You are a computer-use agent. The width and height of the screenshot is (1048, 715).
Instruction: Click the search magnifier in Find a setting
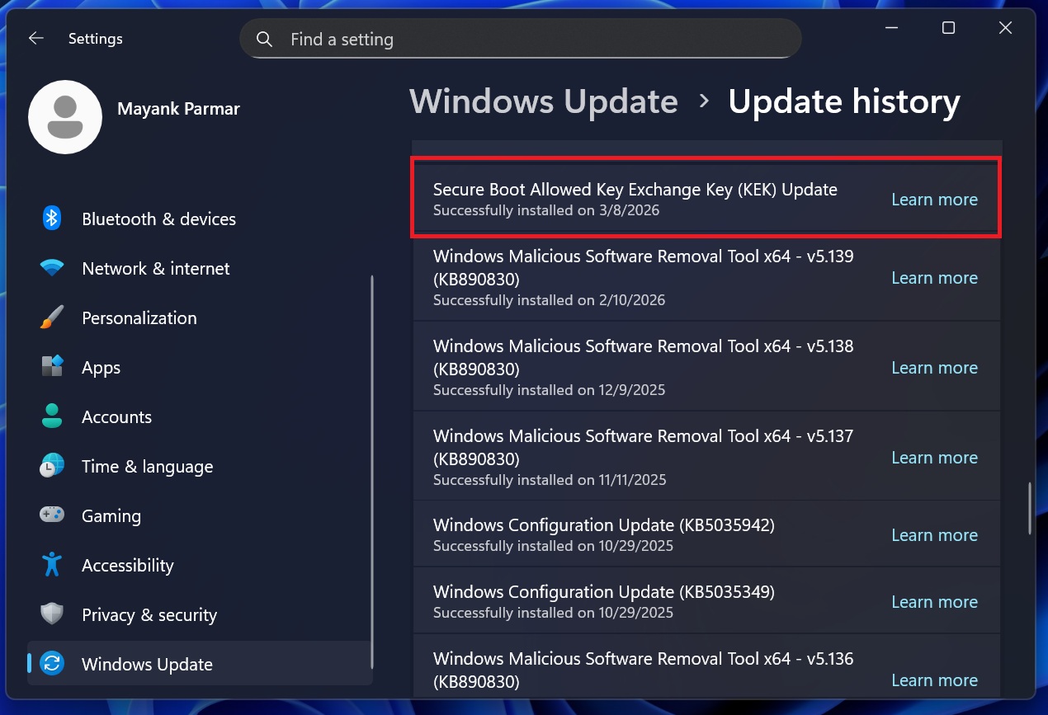tap(264, 38)
